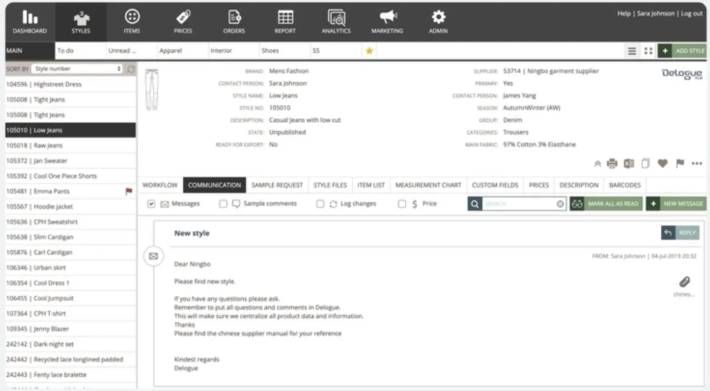
Task: Click the red flag on Emma Pants
Action: click(x=128, y=192)
